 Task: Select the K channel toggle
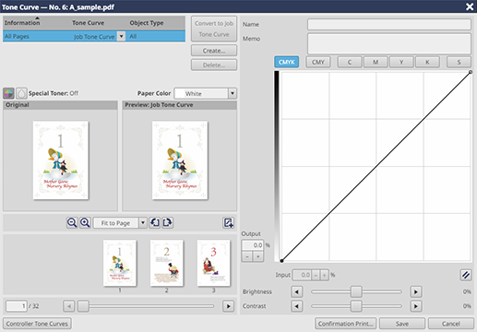tap(427, 62)
